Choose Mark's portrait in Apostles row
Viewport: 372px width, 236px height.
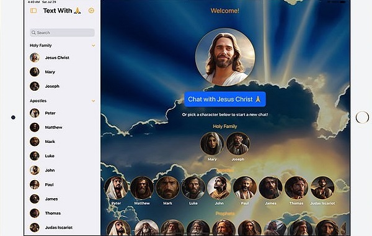click(x=168, y=188)
